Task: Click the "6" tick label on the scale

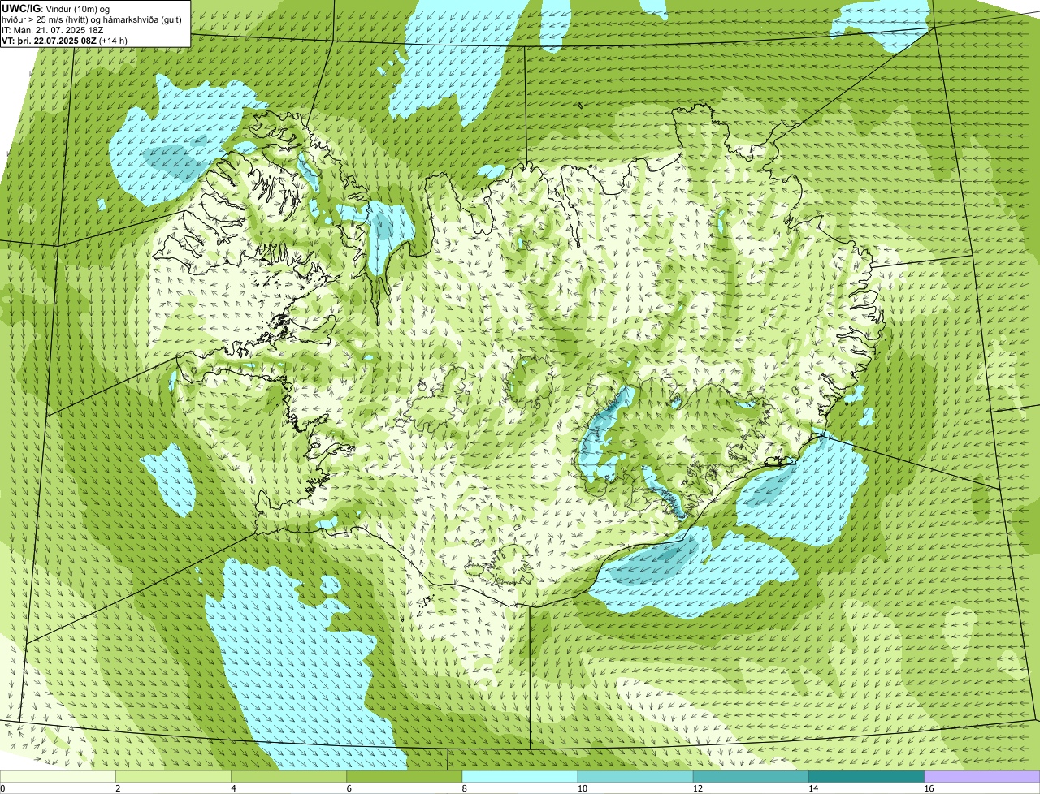Action: 349,788
